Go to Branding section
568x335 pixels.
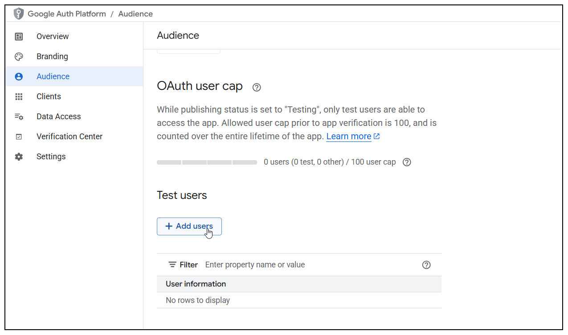pyautogui.click(x=52, y=57)
